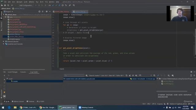This screenshot has width=196, height=110.
Task: Open the User: All filter dropdown
Action: (x=104, y=75)
